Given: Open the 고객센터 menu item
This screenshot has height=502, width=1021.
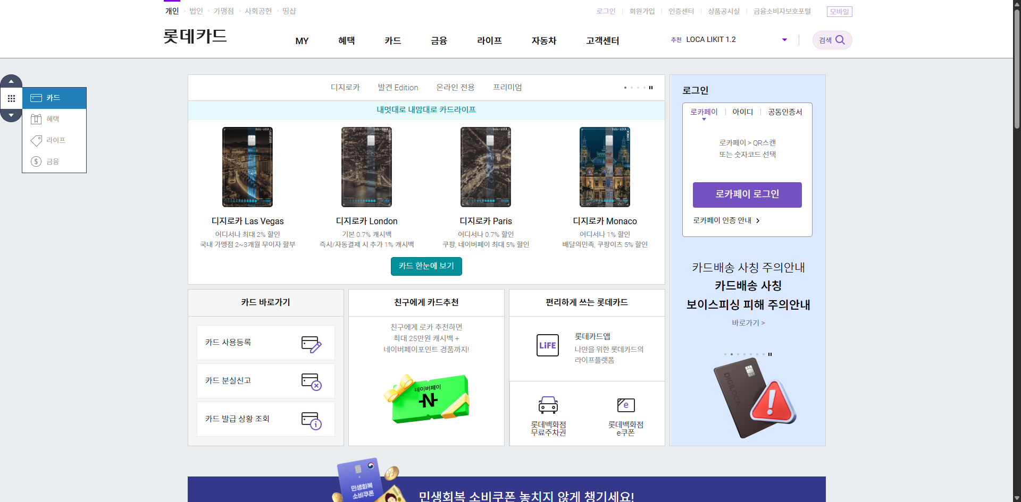Looking at the screenshot, I should 602,41.
